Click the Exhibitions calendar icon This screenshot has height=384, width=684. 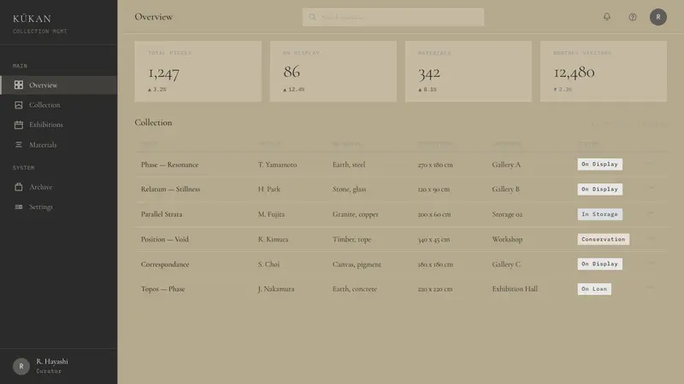coord(18,125)
